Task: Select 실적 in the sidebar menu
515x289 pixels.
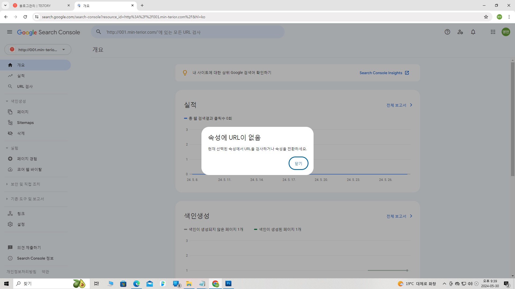Action: click(21, 76)
